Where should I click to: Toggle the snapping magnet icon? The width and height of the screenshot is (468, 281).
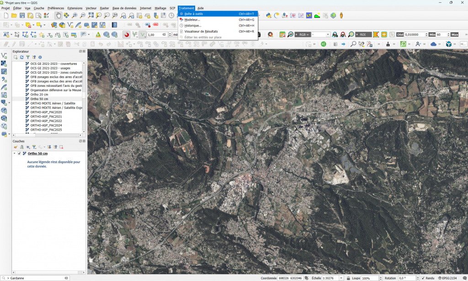[127, 35]
